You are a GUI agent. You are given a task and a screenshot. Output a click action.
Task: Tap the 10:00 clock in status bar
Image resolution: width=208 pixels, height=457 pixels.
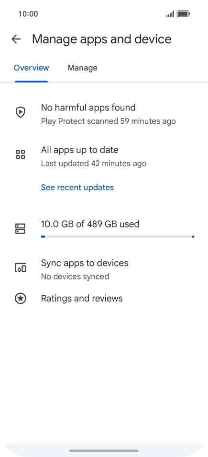pyautogui.click(x=28, y=14)
